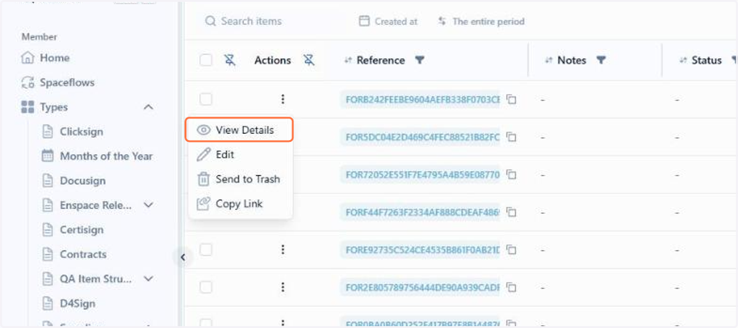
Task: Open three-dot menu for FORE92735C524 row
Action: click(x=282, y=249)
